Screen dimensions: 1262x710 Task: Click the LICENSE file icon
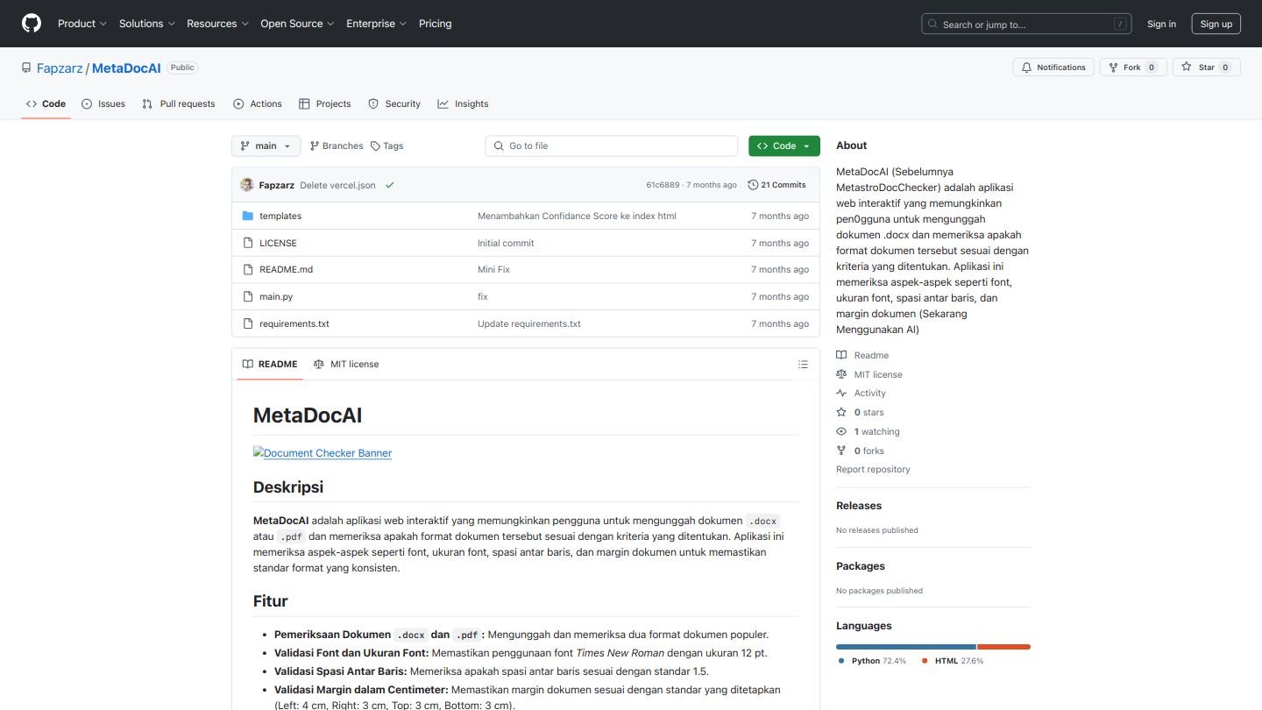(x=248, y=243)
